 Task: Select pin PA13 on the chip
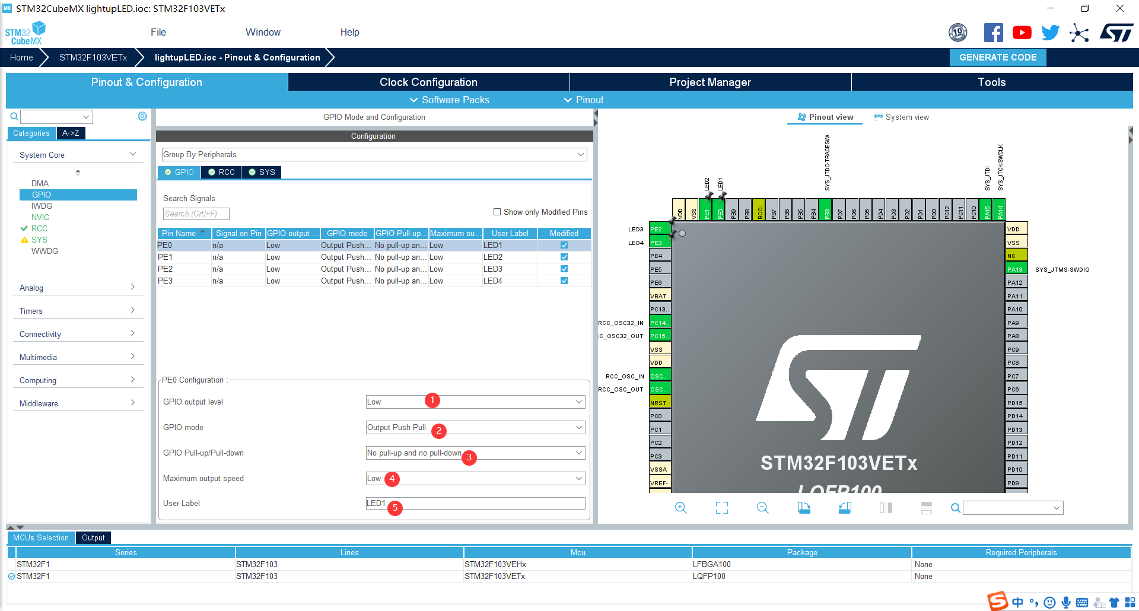pyautogui.click(x=1017, y=269)
